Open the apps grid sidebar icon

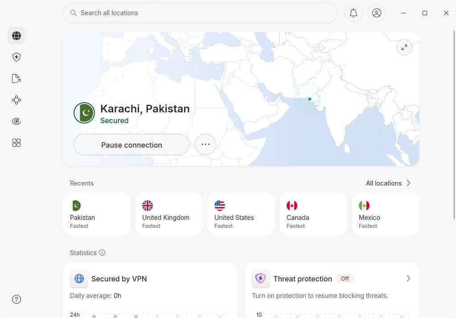click(x=16, y=143)
